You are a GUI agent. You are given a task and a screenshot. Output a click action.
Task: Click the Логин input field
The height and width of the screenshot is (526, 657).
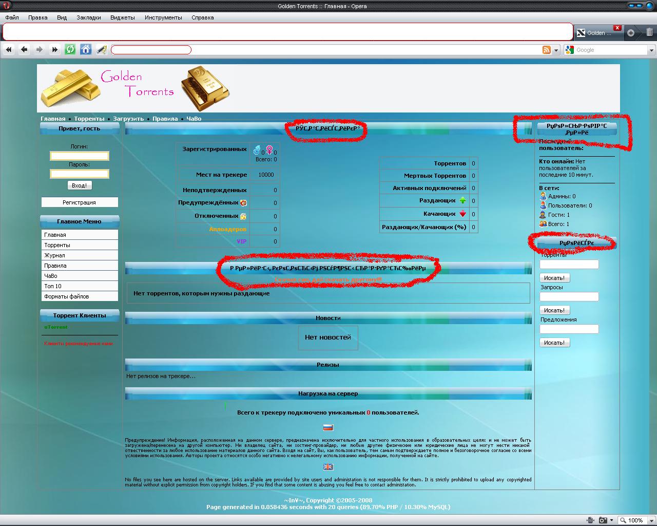point(79,156)
